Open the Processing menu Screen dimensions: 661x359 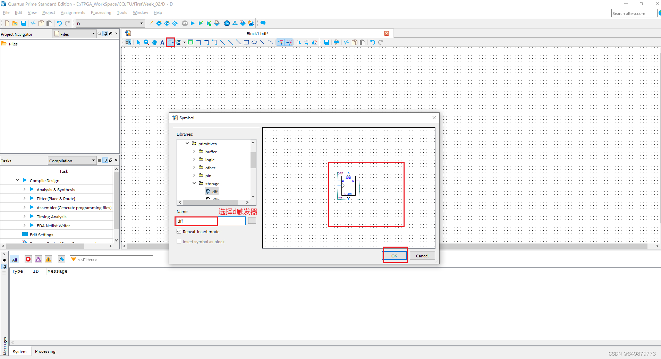(101, 12)
